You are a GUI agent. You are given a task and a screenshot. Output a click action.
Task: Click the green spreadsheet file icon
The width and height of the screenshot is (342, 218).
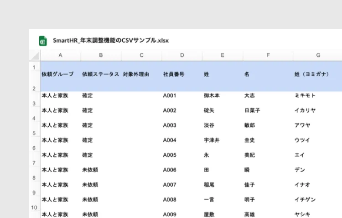tap(43, 40)
